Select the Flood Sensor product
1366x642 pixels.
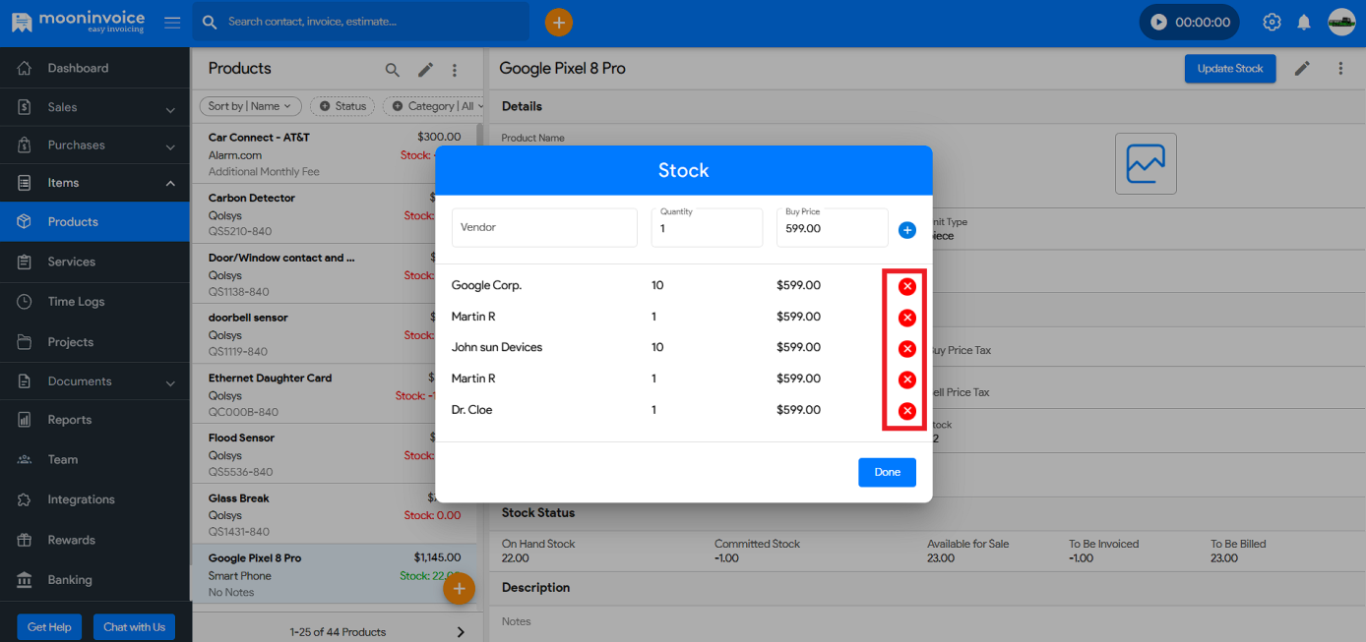335,454
